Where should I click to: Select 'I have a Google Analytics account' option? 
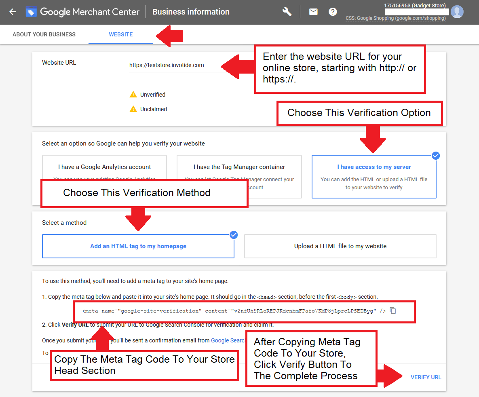[104, 167]
